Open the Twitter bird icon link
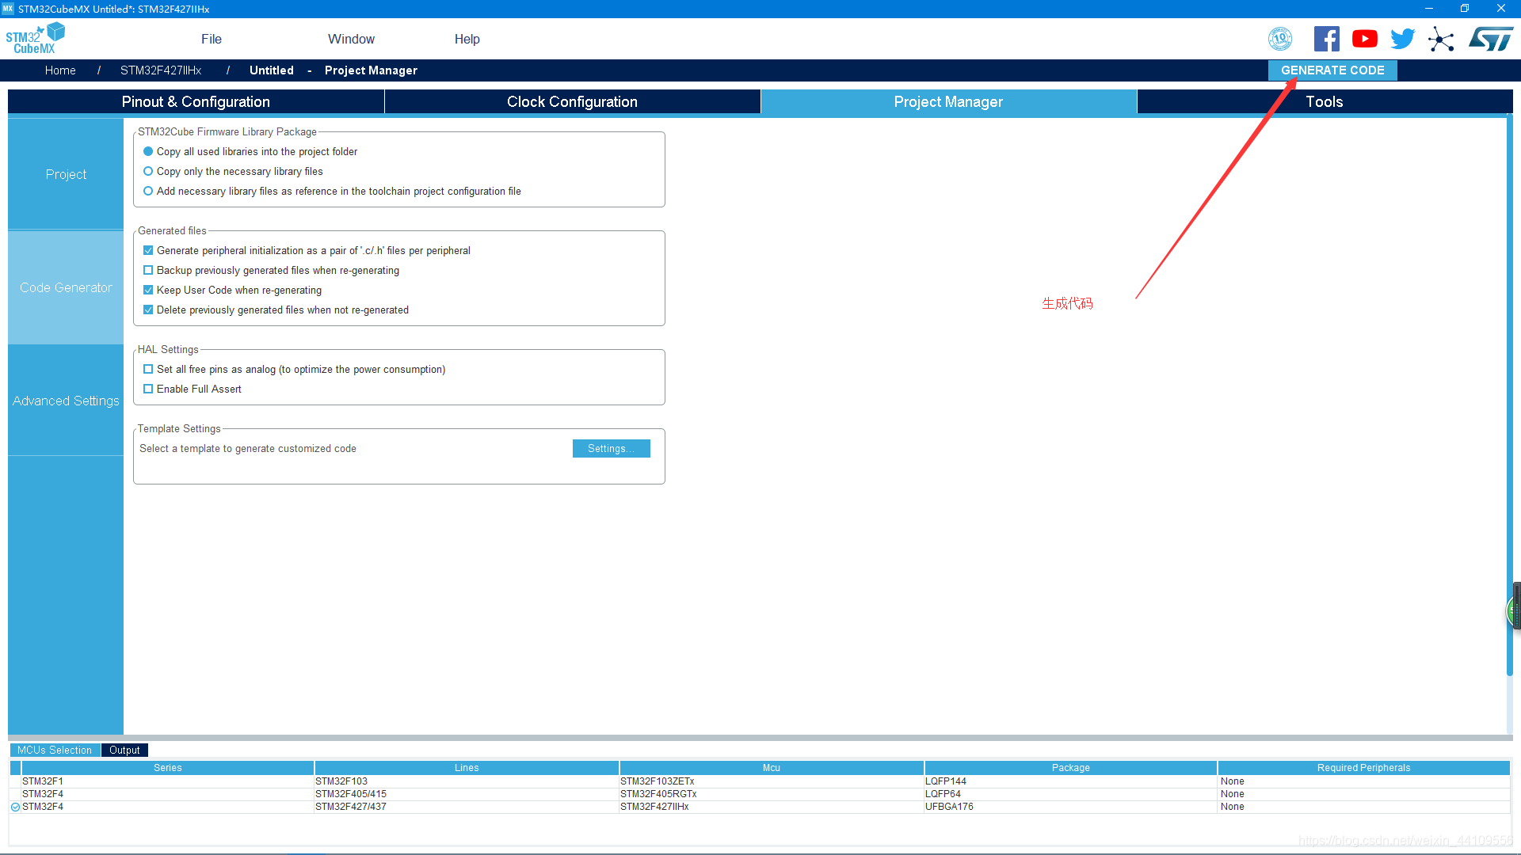The image size is (1521, 855). coord(1402,39)
